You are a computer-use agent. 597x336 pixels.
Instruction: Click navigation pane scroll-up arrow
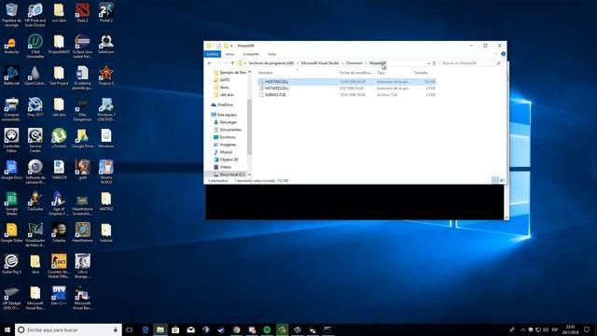pos(249,72)
